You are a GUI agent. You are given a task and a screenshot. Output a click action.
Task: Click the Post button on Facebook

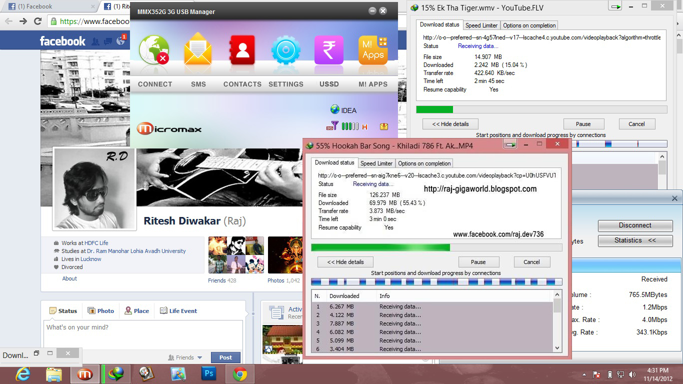coord(225,357)
